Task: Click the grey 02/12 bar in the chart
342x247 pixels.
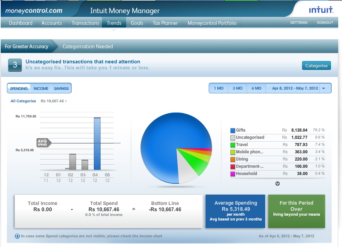Action: click(x=73, y=162)
